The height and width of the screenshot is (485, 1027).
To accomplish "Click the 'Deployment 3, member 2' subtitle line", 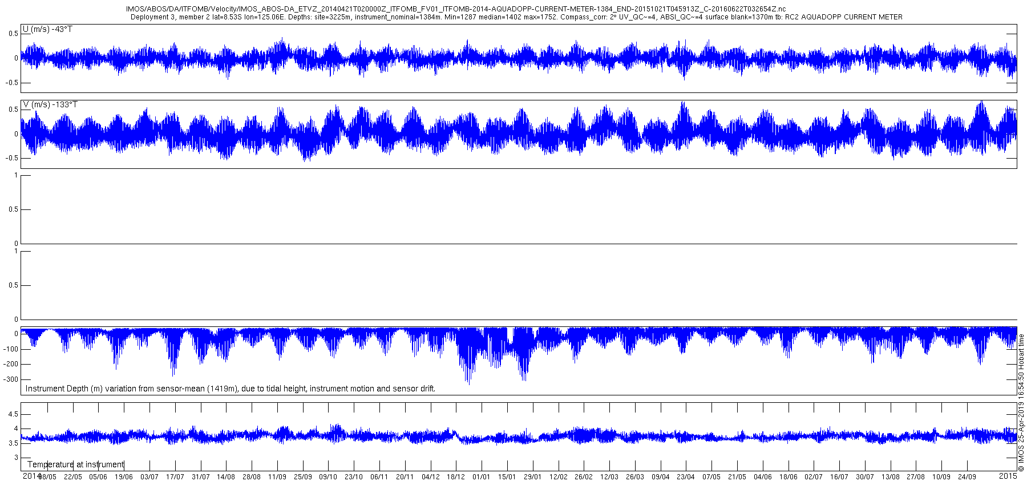I will click(x=516, y=17).
